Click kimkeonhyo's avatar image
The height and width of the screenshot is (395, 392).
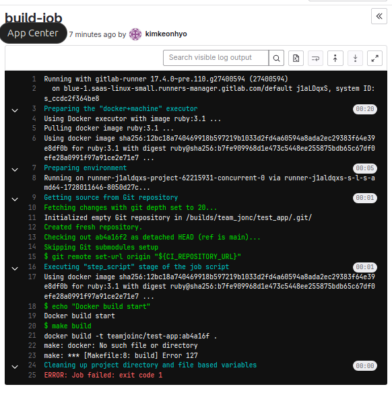(x=135, y=34)
